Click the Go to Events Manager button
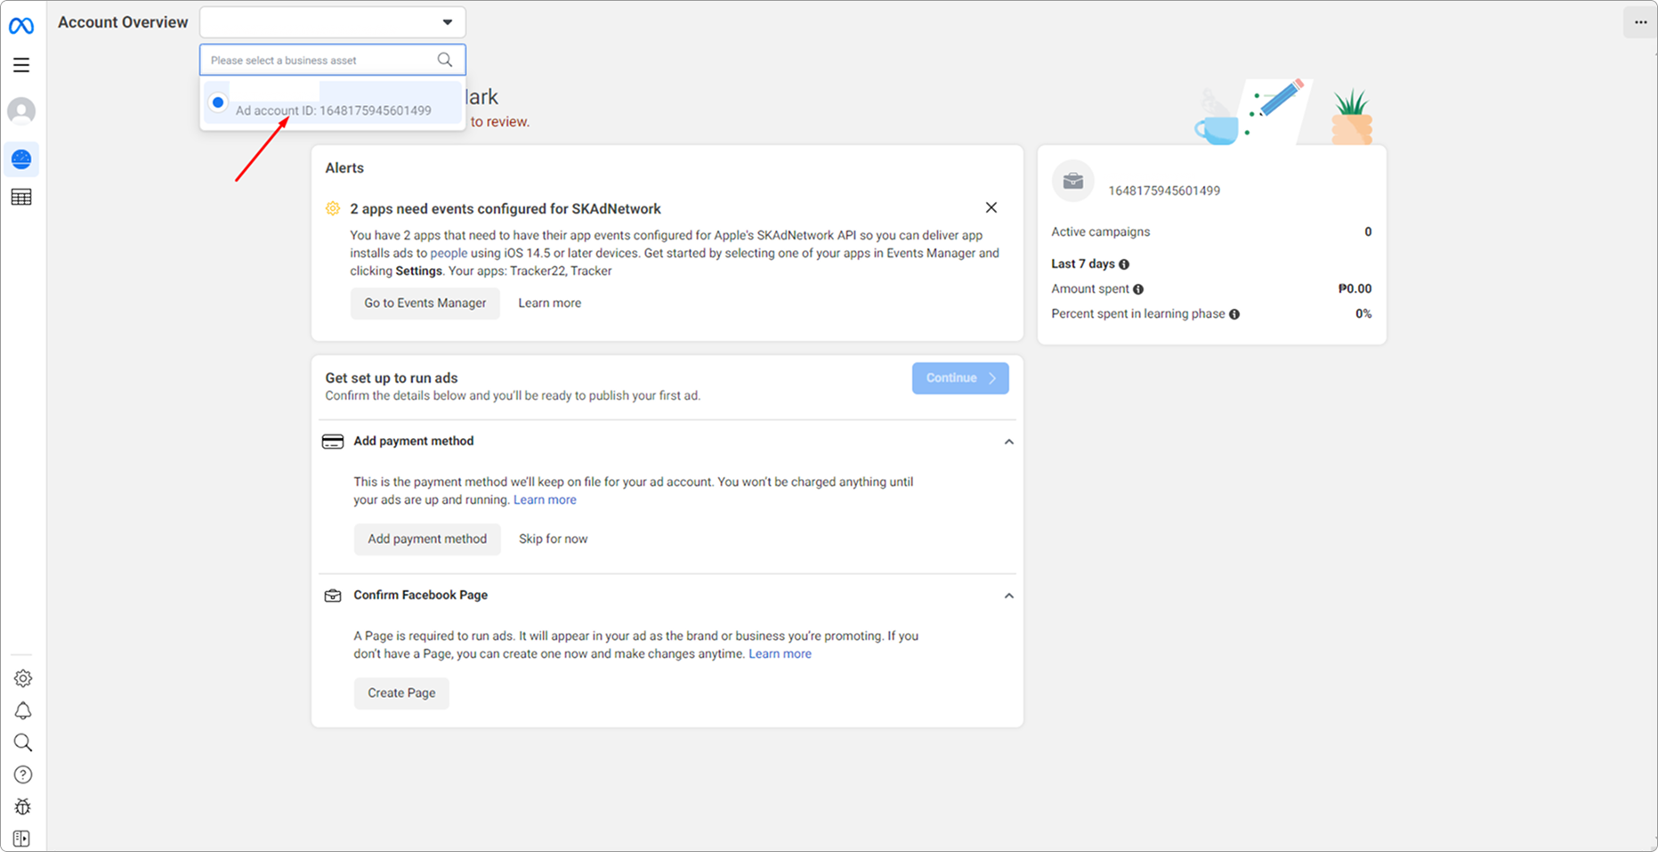 [x=425, y=304]
